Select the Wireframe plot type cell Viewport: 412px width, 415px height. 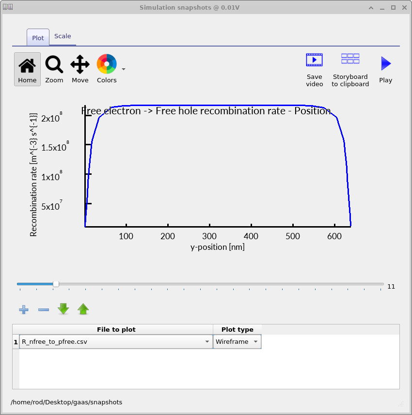click(x=233, y=341)
